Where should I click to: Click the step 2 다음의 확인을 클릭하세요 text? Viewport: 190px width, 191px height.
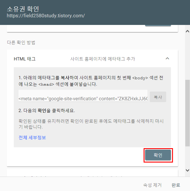coord(47,111)
